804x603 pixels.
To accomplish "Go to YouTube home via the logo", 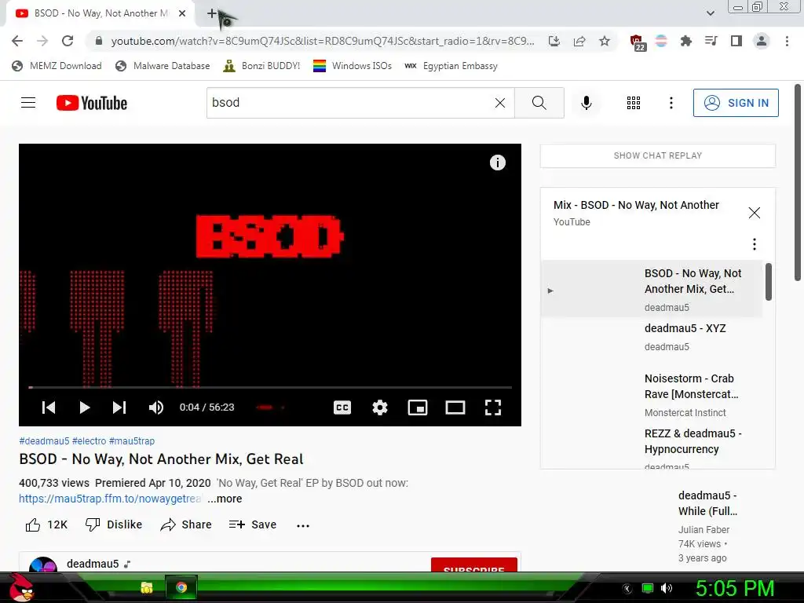I will point(92,103).
